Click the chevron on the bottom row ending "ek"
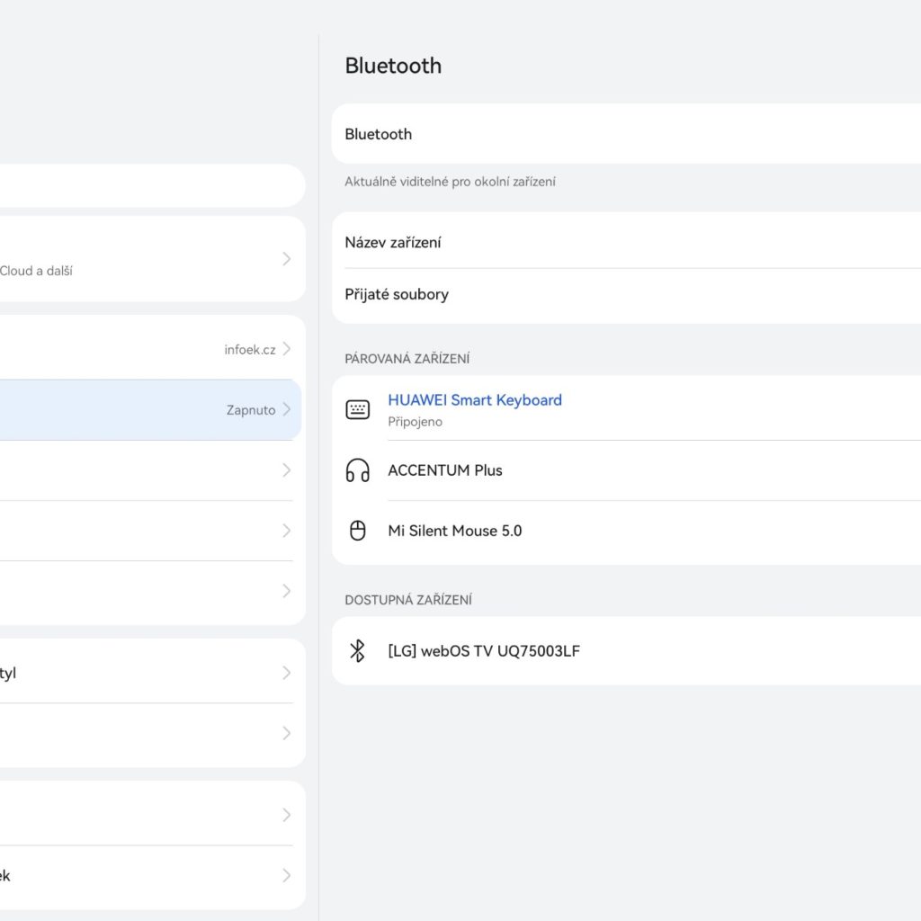Image resolution: width=921 pixels, height=921 pixels. pos(287,875)
